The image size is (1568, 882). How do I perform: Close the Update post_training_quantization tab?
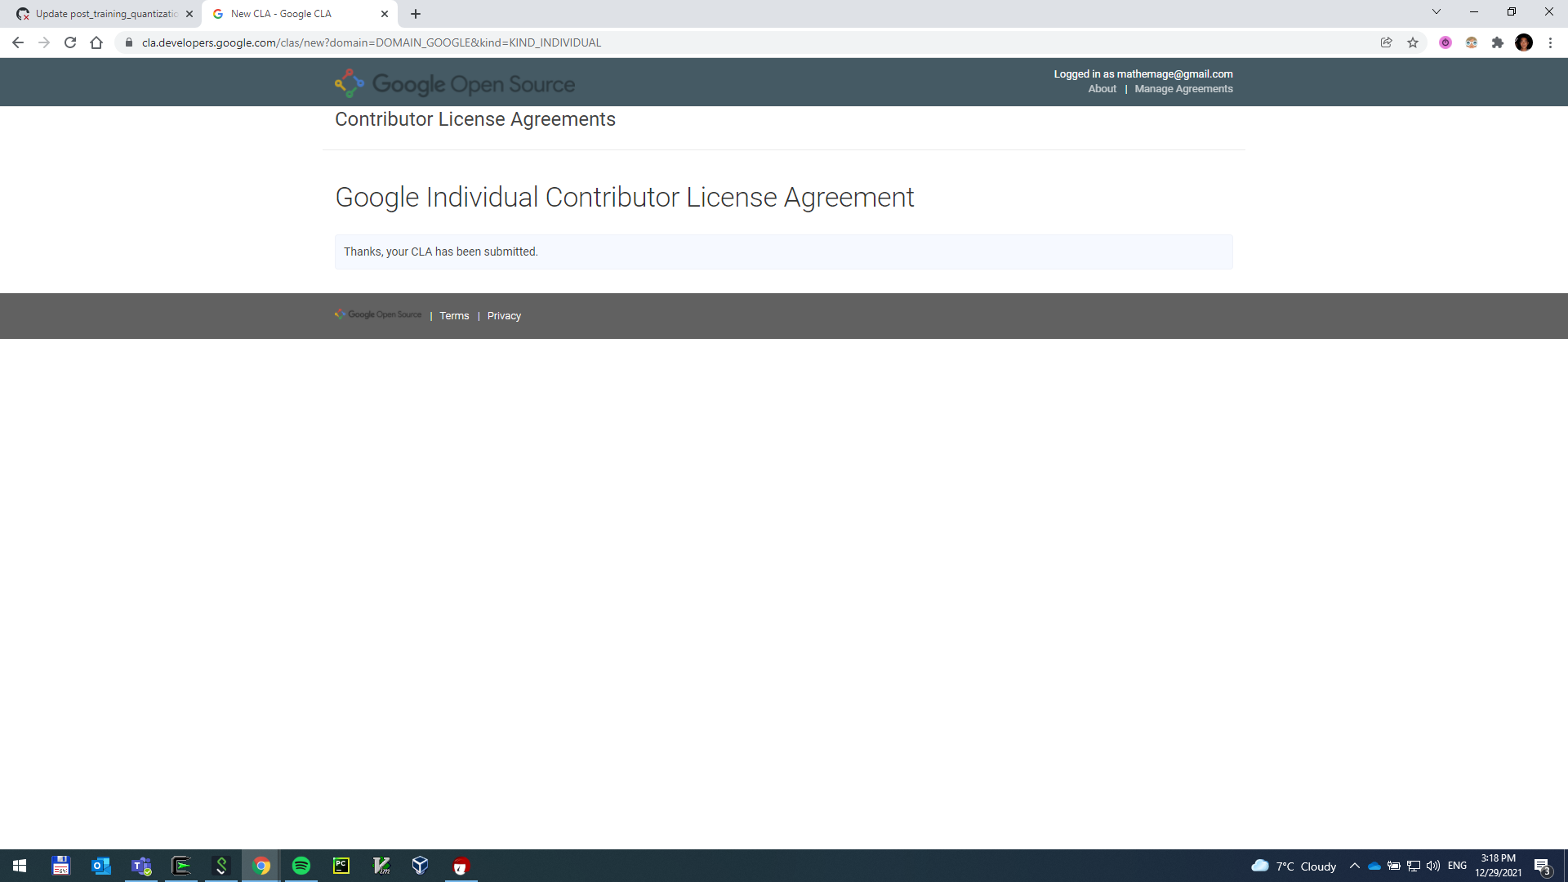[x=189, y=14]
